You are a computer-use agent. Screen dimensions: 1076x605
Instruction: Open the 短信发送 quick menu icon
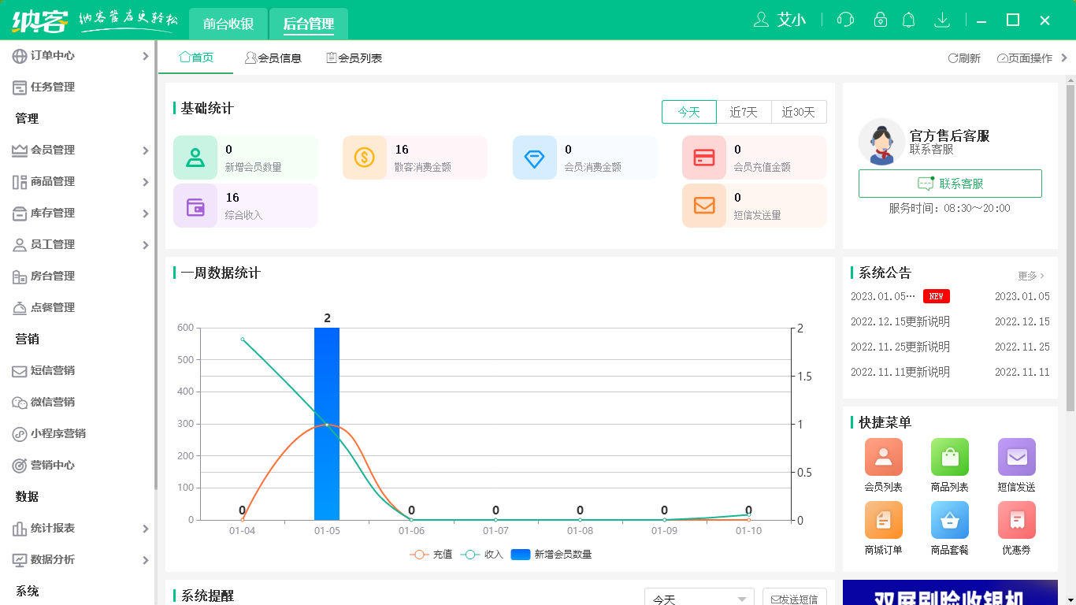(1016, 457)
